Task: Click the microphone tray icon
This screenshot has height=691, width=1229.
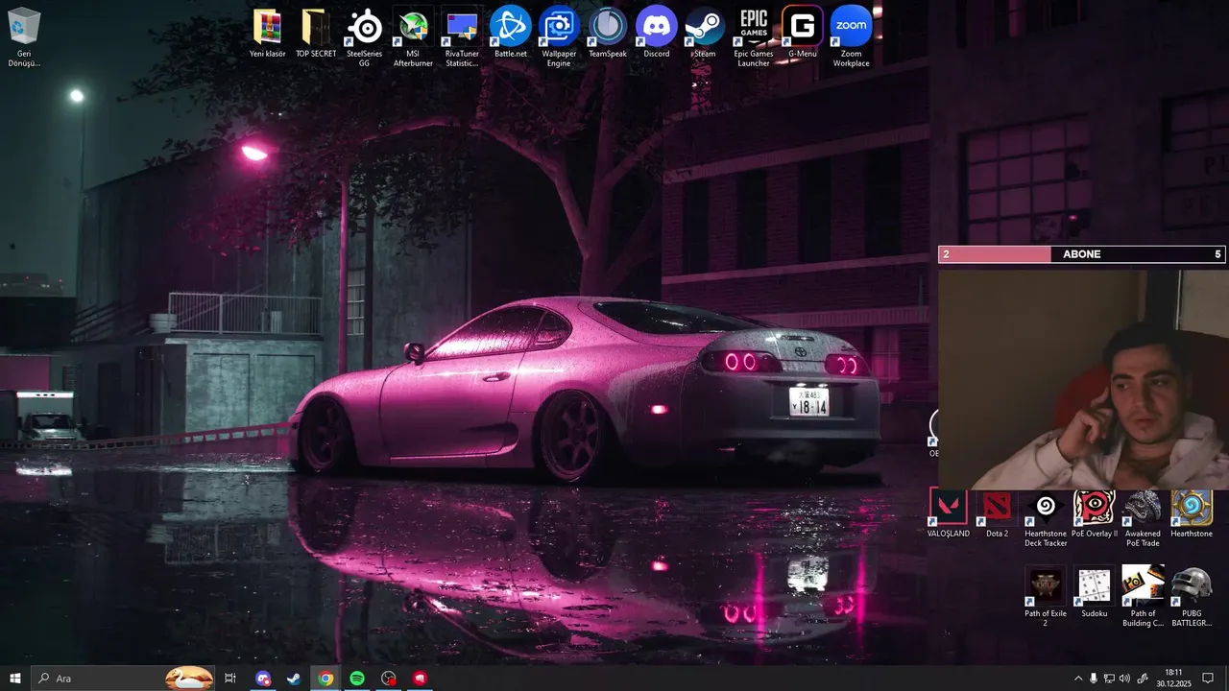Action: point(1094,679)
